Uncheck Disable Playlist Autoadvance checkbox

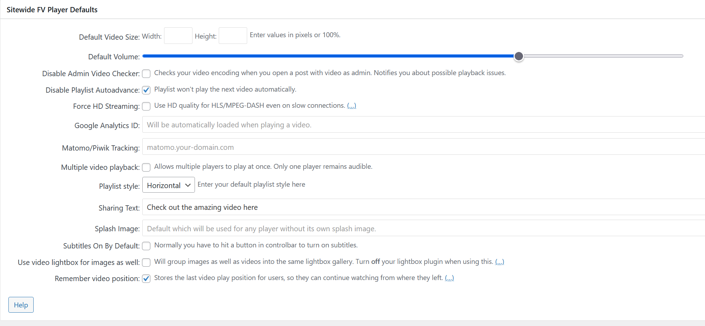(146, 90)
